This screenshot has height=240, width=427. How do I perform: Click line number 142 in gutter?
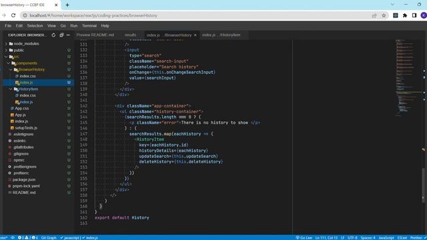pyautogui.click(x=83, y=106)
